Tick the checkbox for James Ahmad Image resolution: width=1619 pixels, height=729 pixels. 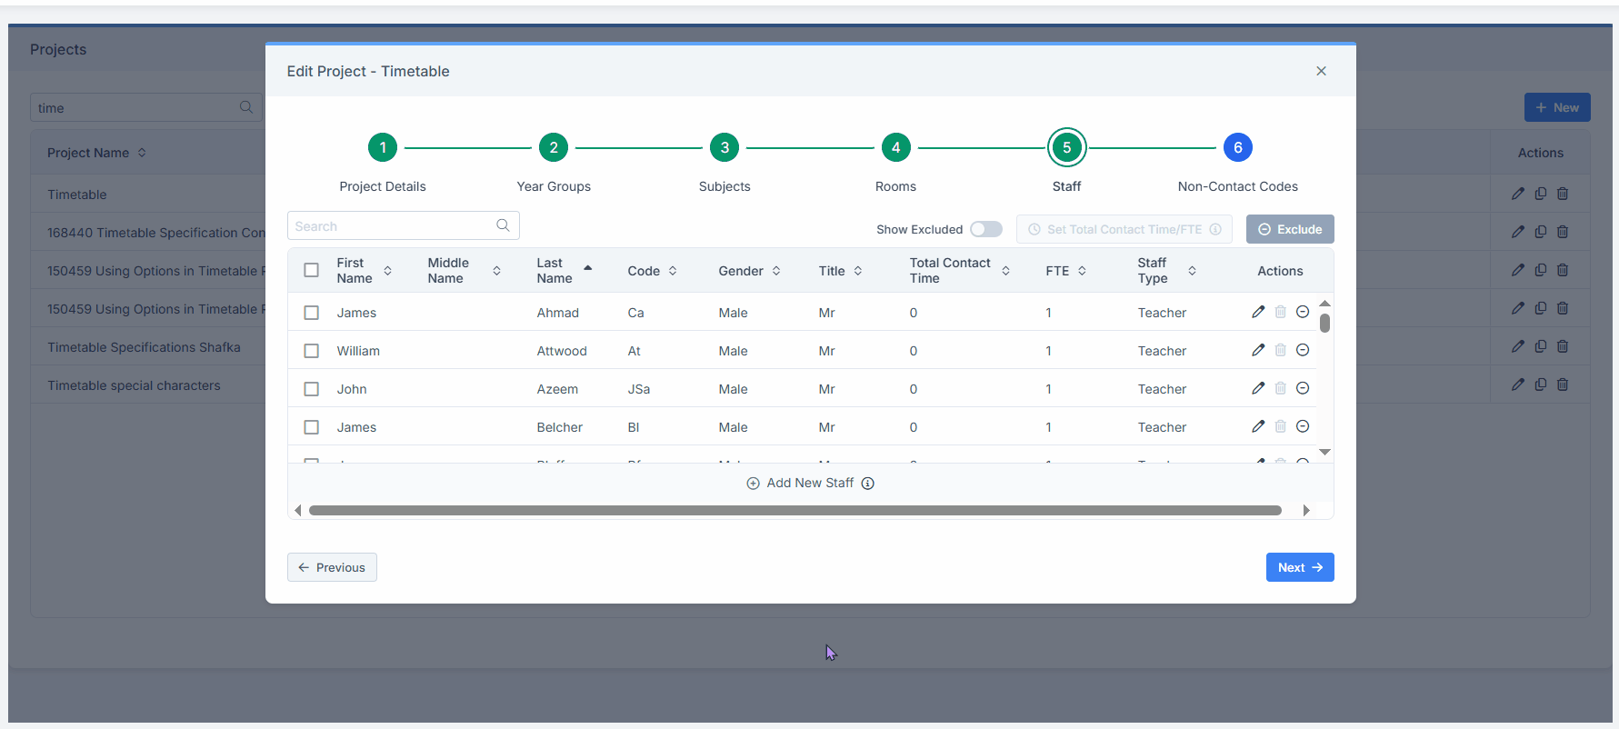[311, 313]
